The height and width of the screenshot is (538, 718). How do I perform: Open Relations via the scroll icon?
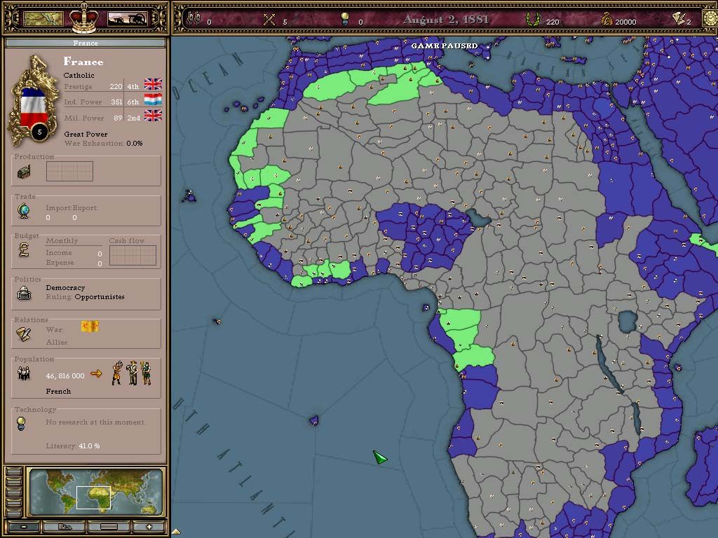24,334
